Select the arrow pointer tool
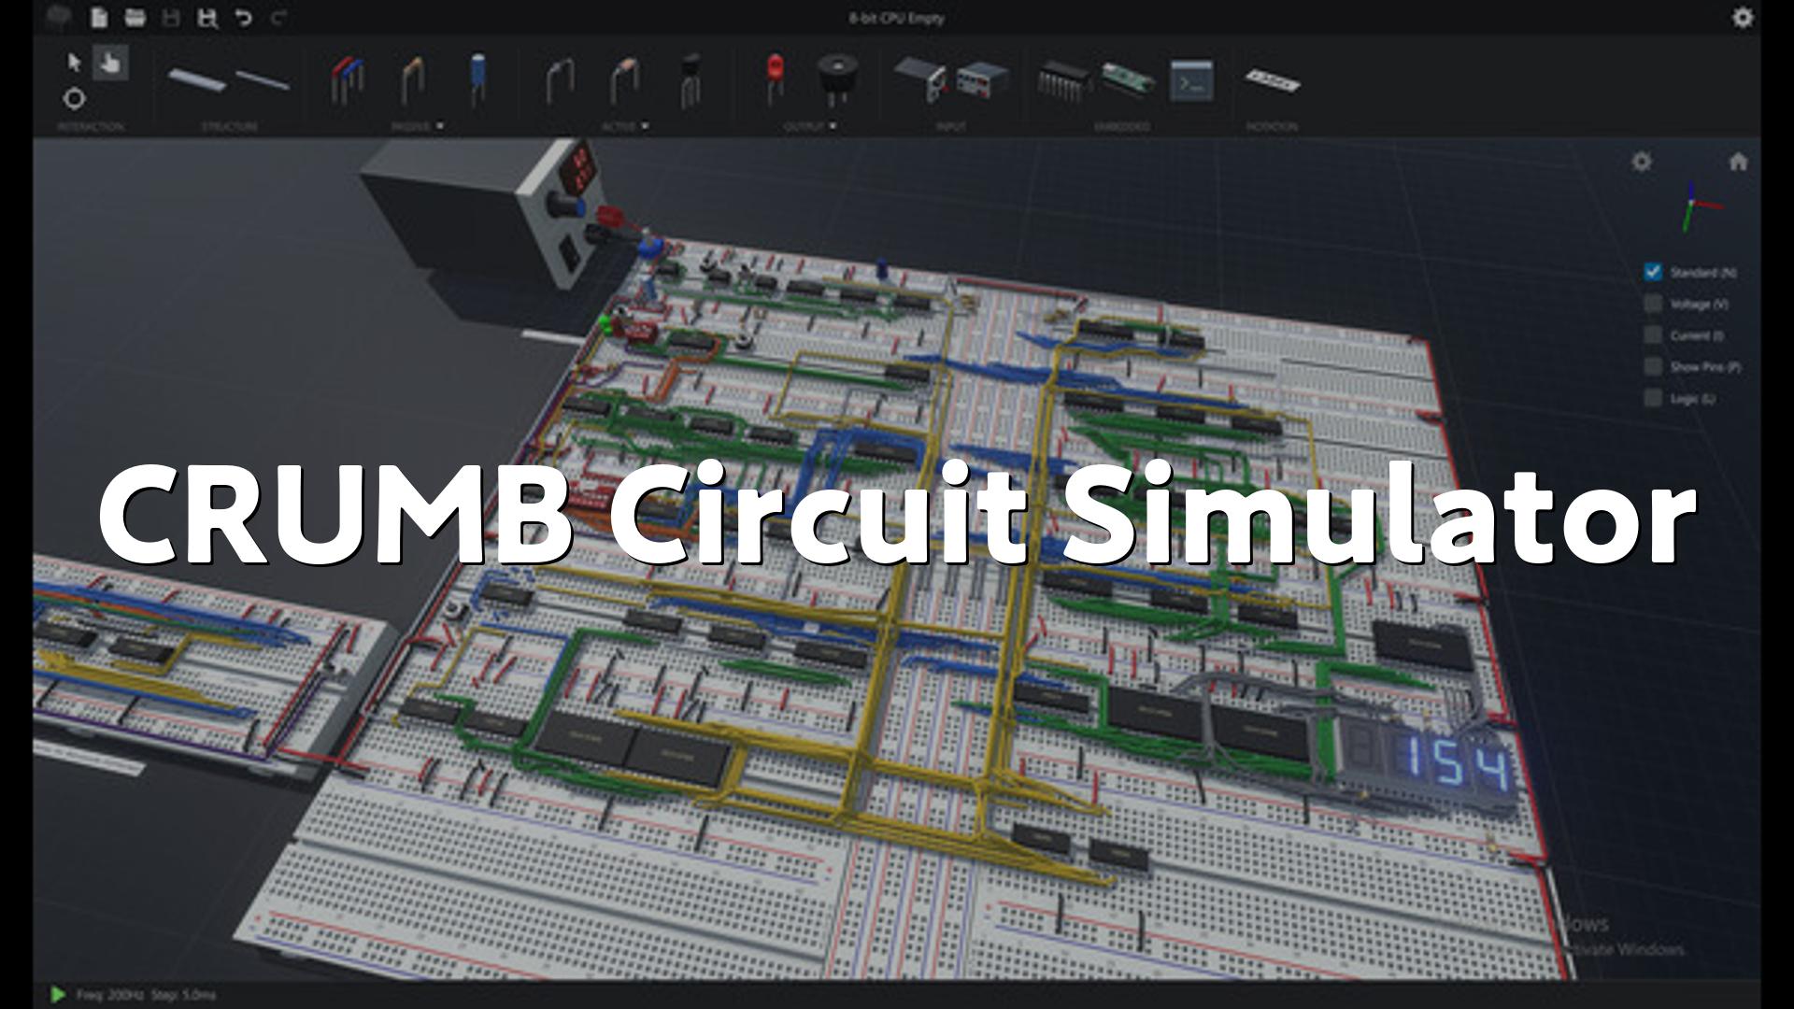The height and width of the screenshot is (1009, 1794). click(x=75, y=63)
